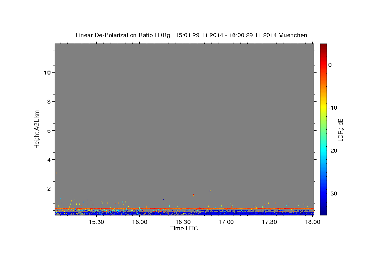Select the 16:30 time tick label

[183, 222]
